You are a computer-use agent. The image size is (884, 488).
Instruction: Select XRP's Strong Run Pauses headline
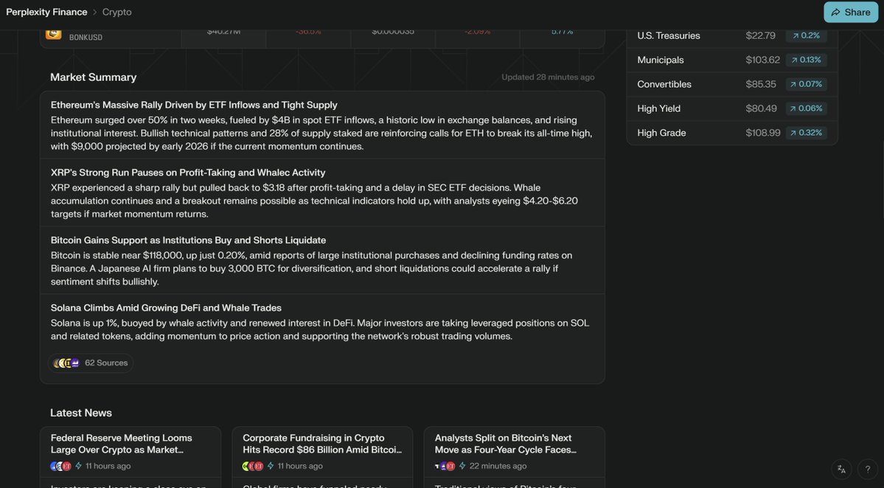point(188,172)
